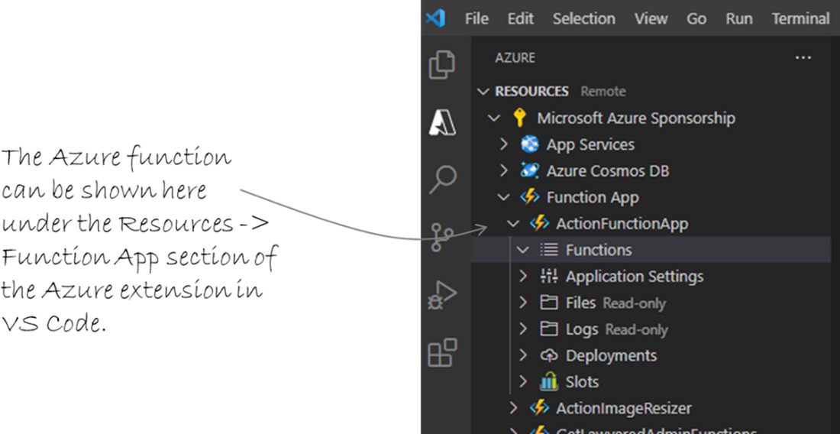Screen dimensions: 840x434
Task: Select the Function App label
Action: pos(593,197)
